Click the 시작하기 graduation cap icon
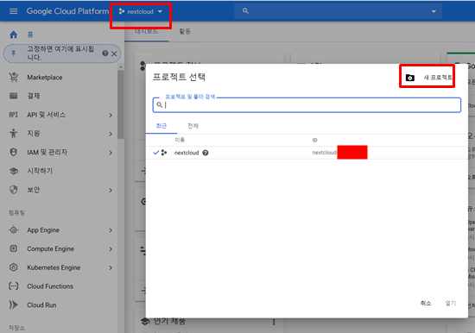This screenshot has width=475, height=333. (x=13, y=171)
